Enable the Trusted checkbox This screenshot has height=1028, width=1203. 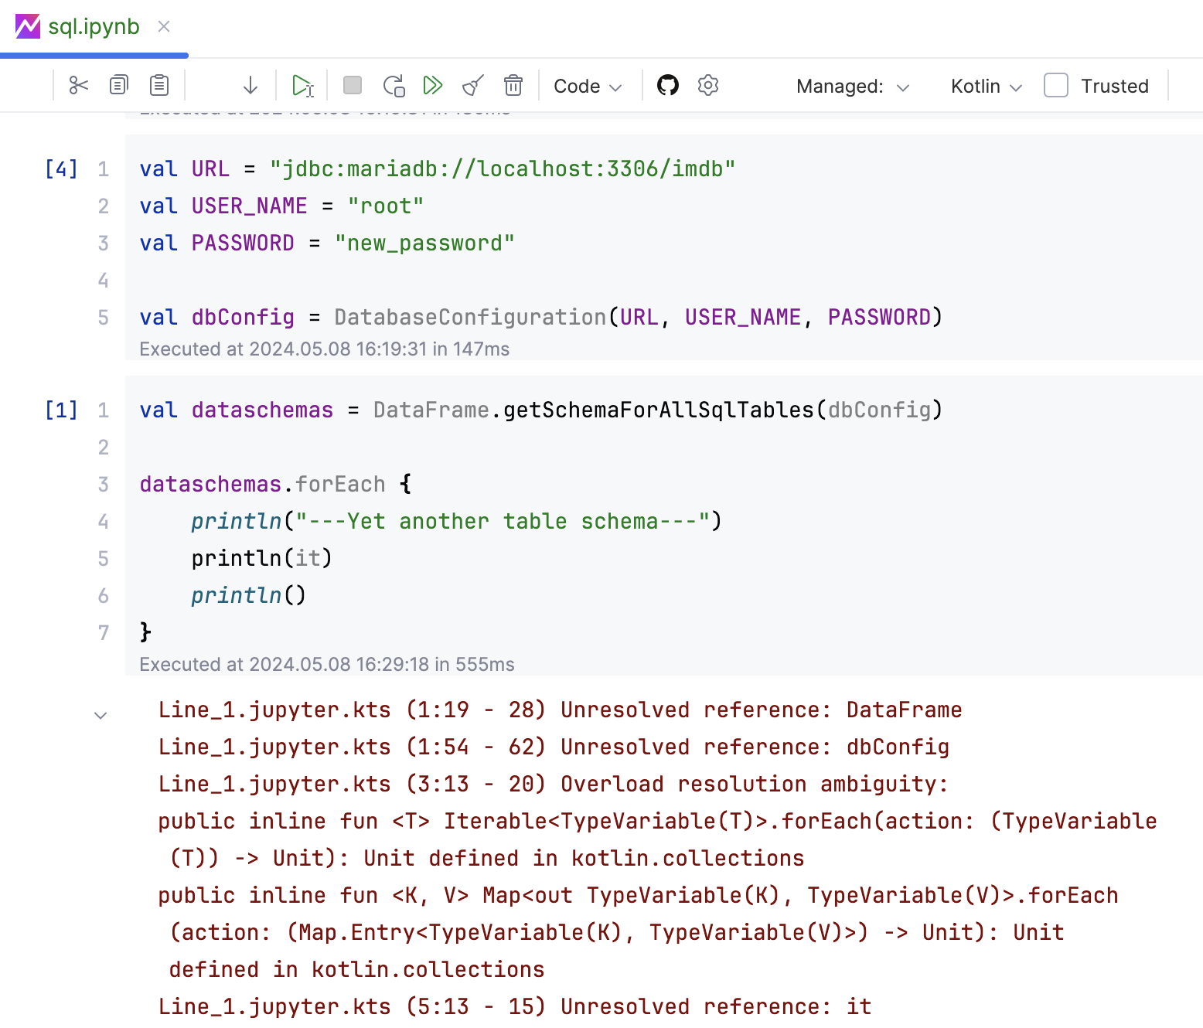[1055, 86]
